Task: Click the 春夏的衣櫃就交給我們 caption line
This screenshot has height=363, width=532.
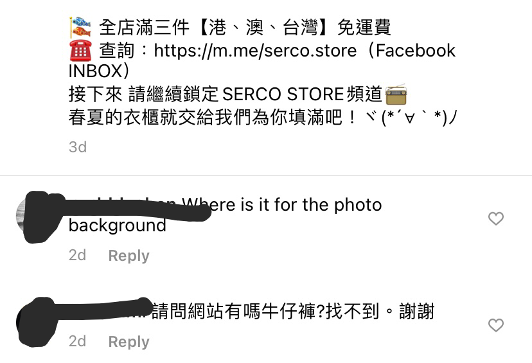Action: 206,118
